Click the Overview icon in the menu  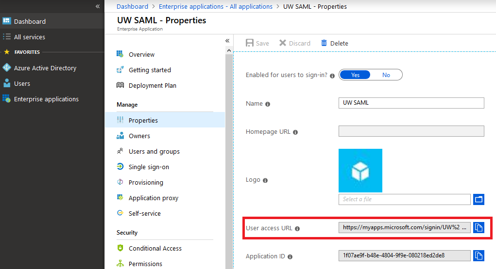click(x=120, y=54)
